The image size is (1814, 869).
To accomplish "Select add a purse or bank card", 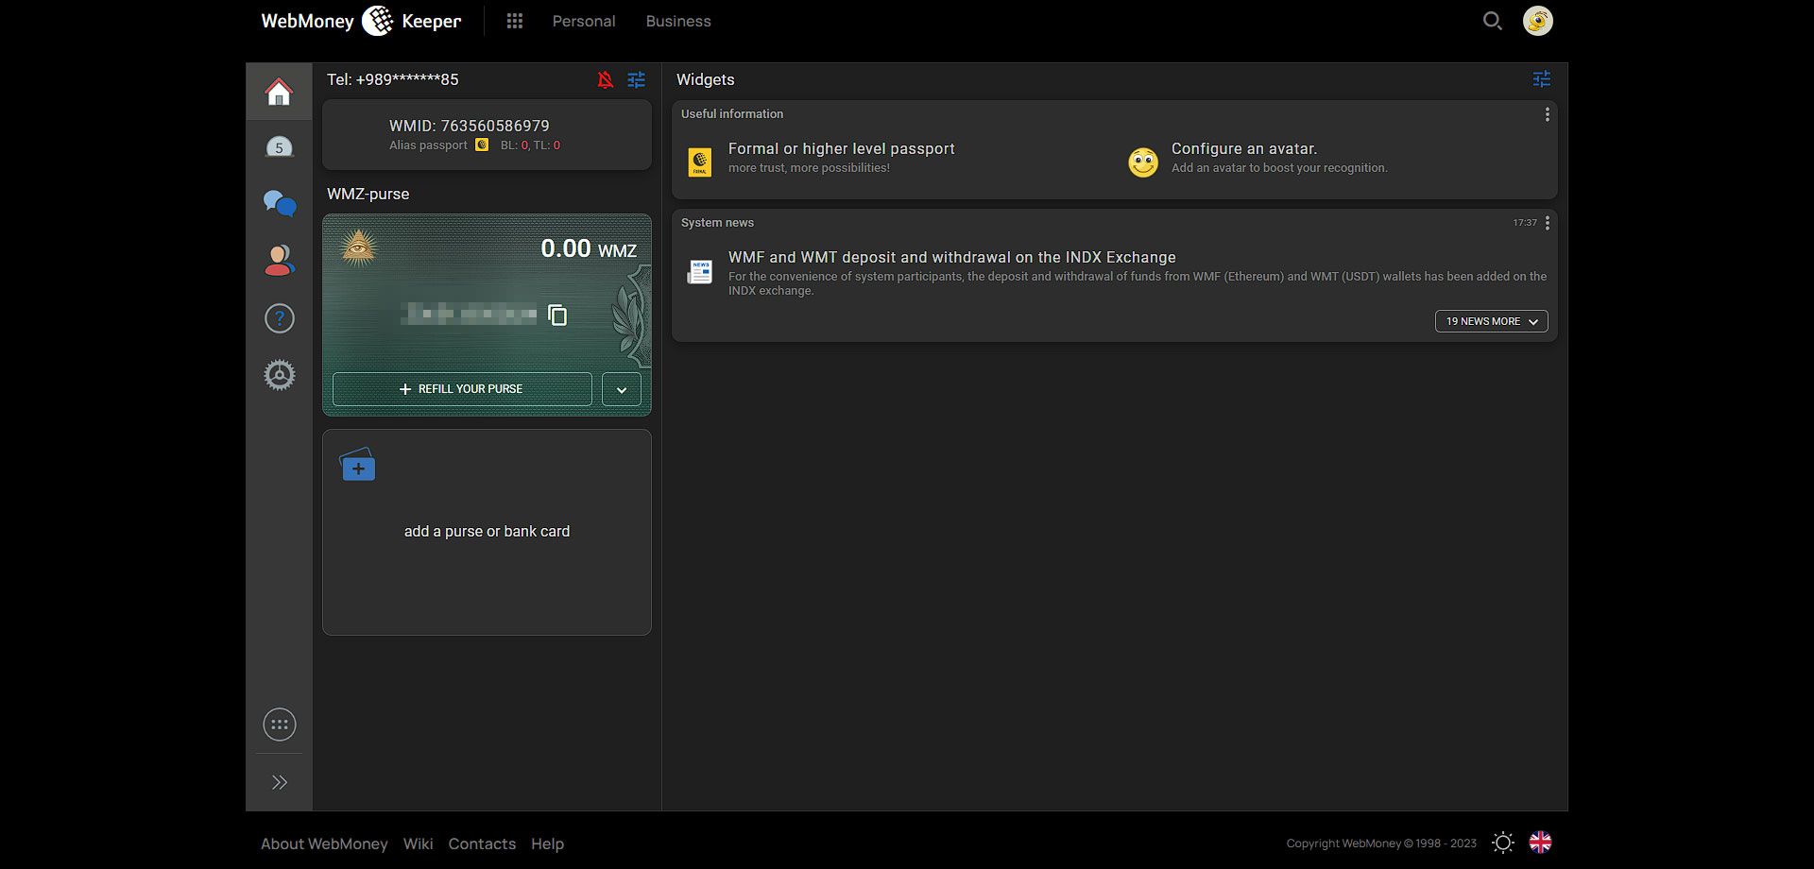I will click(487, 532).
